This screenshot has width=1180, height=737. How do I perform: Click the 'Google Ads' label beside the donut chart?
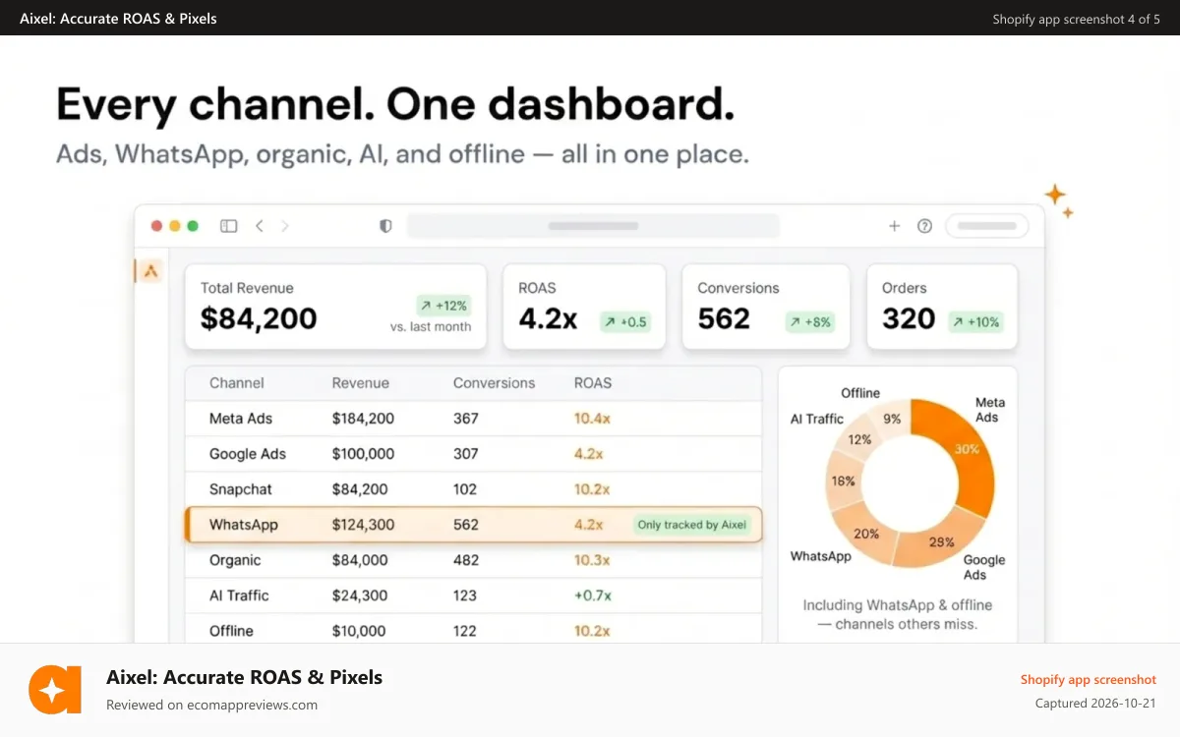[983, 567]
